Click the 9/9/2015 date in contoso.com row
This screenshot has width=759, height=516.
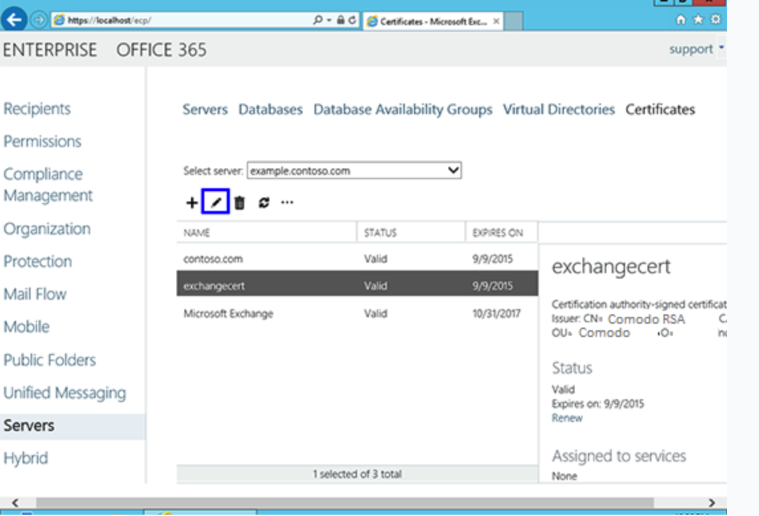(492, 259)
